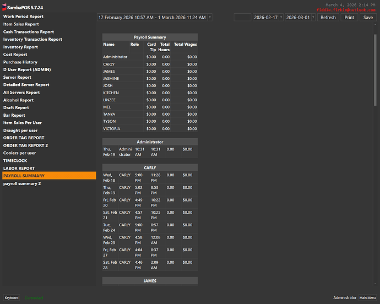This screenshot has height=304, width=380.
Task: Expand the 2026-02-17 start date picker
Action: click(x=268, y=18)
